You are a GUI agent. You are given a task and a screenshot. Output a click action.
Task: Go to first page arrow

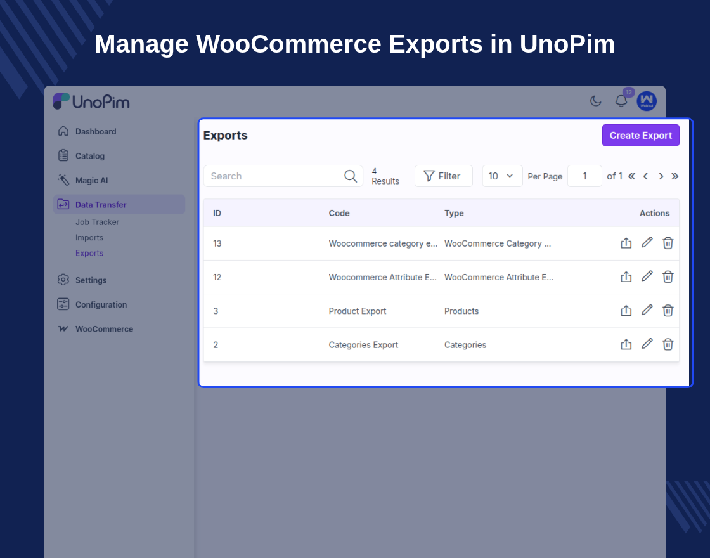[631, 176]
